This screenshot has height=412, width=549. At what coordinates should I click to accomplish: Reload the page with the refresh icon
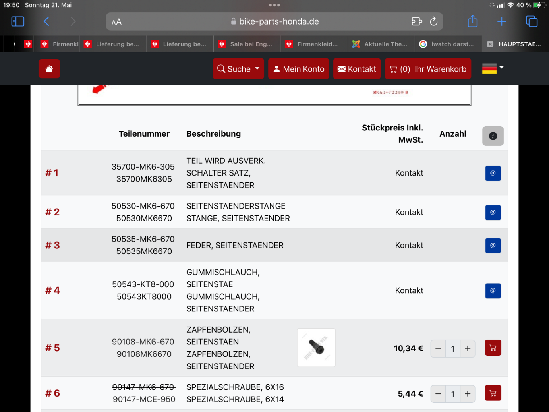(433, 21)
